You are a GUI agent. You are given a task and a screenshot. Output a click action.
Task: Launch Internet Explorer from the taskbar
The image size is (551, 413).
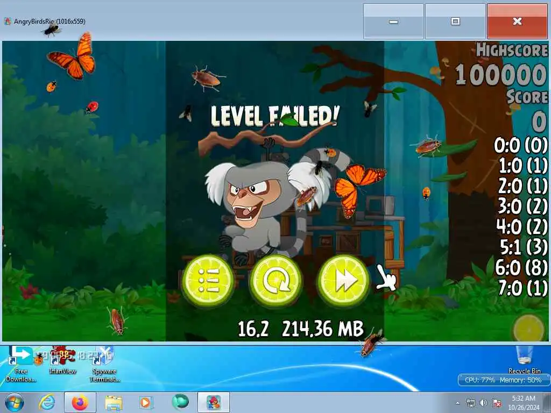[x=47, y=402]
